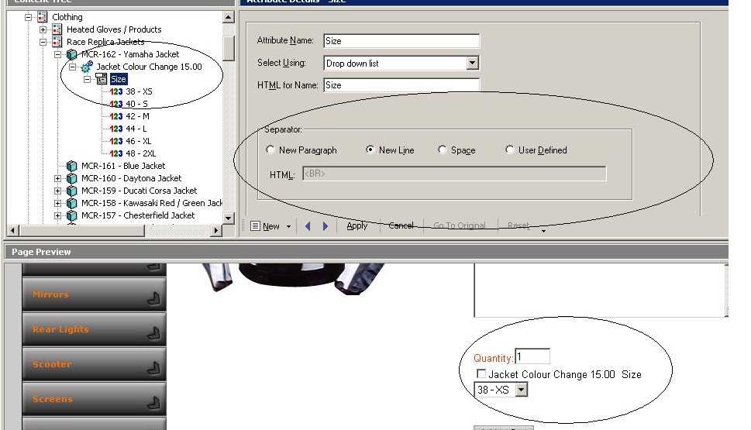Tick the Jacket Colour Change 15.00 checkbox
751x430 pixels.
pyautogui.click(x=481, y=374)
